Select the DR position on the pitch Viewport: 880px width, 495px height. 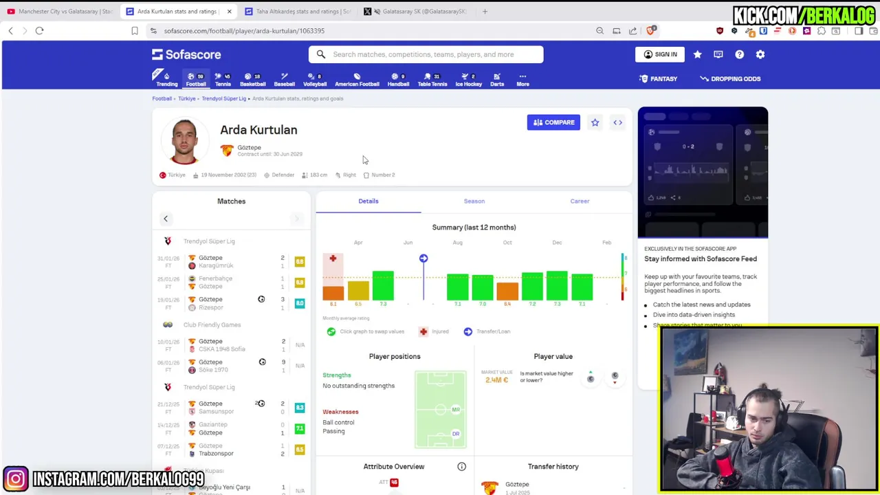[455, 434]
